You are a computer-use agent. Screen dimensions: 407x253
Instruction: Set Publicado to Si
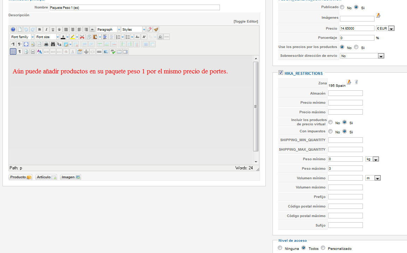(356, 7)
